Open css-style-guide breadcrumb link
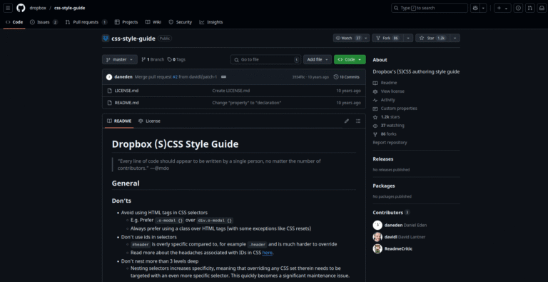548x282 pixels. click(x=69, y=8)
